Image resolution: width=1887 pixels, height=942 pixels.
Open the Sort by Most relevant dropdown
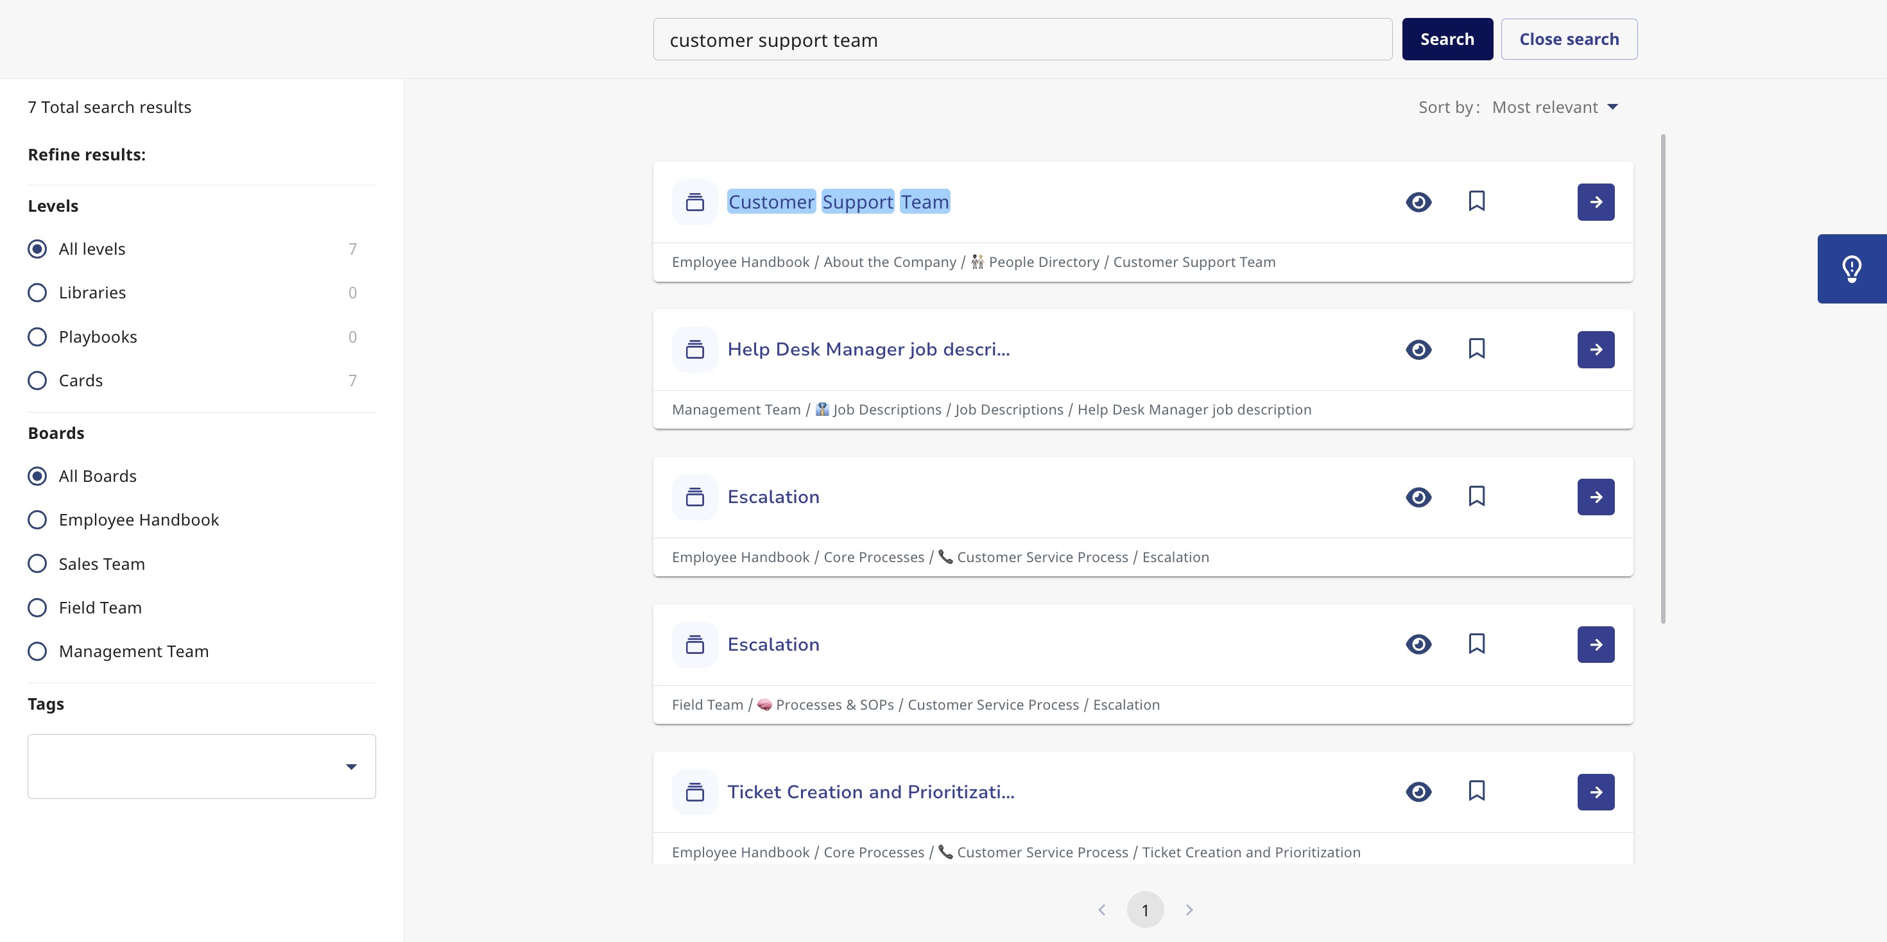pyautogui.click(x=1554, y=108)
